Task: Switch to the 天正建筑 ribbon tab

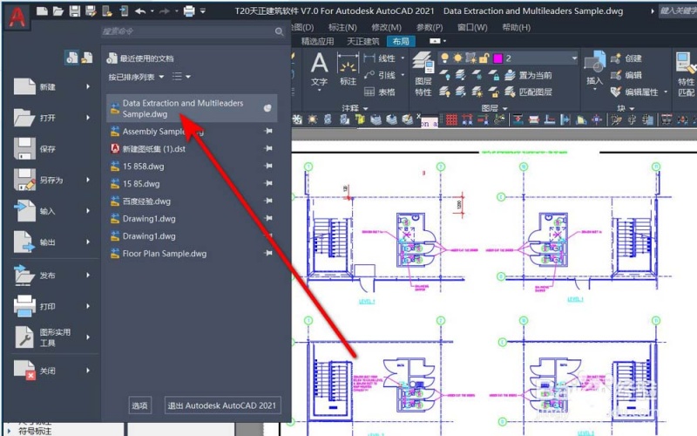Action: (362, 41)
